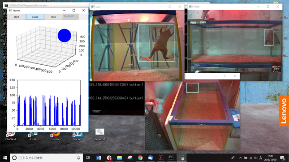Click the taskbar search input field
This screenshot has width=289, height=162.
coord(47,158)
